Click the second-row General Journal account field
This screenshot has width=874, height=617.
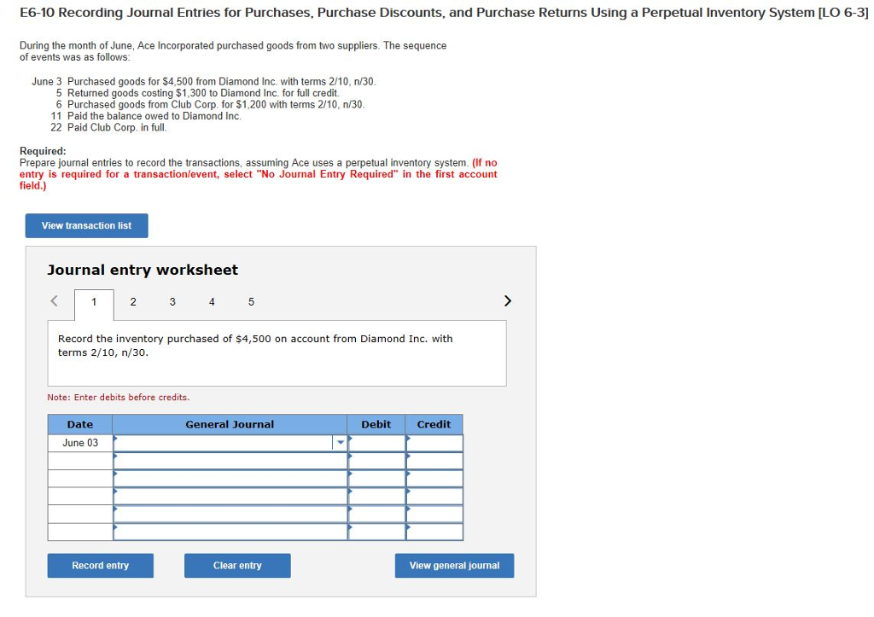230,461
